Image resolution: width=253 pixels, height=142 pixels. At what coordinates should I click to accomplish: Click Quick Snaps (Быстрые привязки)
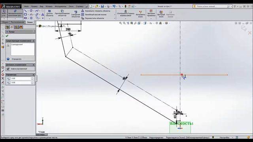pos(151,13)
